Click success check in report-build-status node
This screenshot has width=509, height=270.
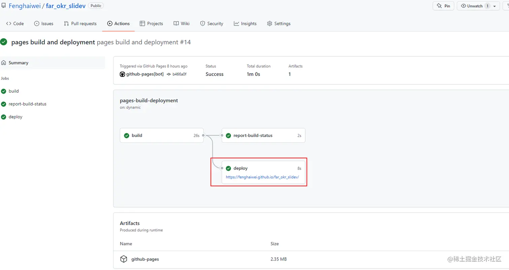228,136
